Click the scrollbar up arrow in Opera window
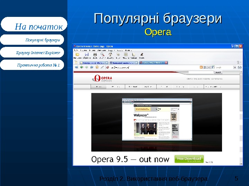 (241, 72)
